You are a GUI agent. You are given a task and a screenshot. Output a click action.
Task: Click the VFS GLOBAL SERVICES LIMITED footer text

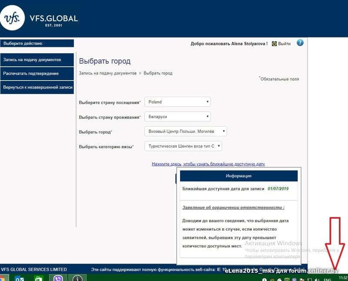[34, 269]
